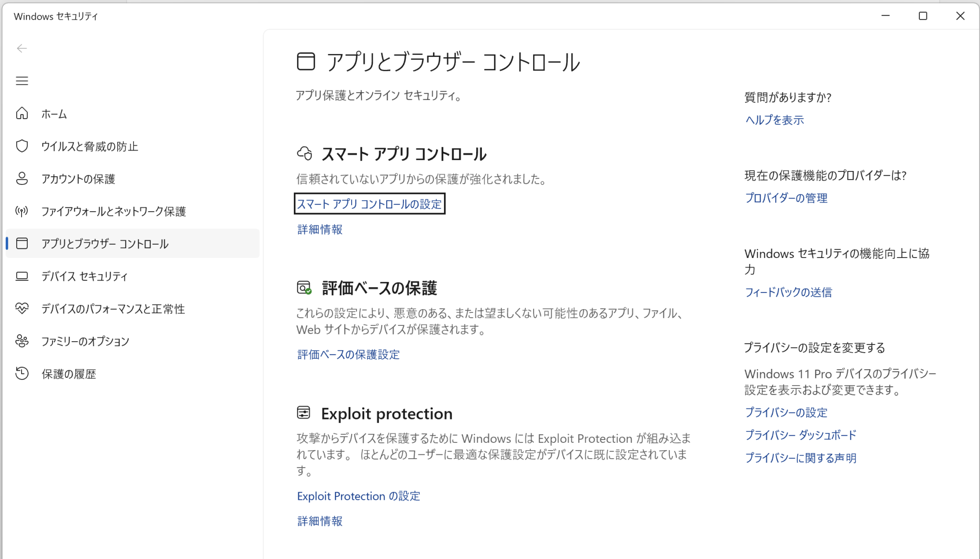Click the 質問がありますか? text
The width and height of the screenshot is (980, 559).
(788, 97)
